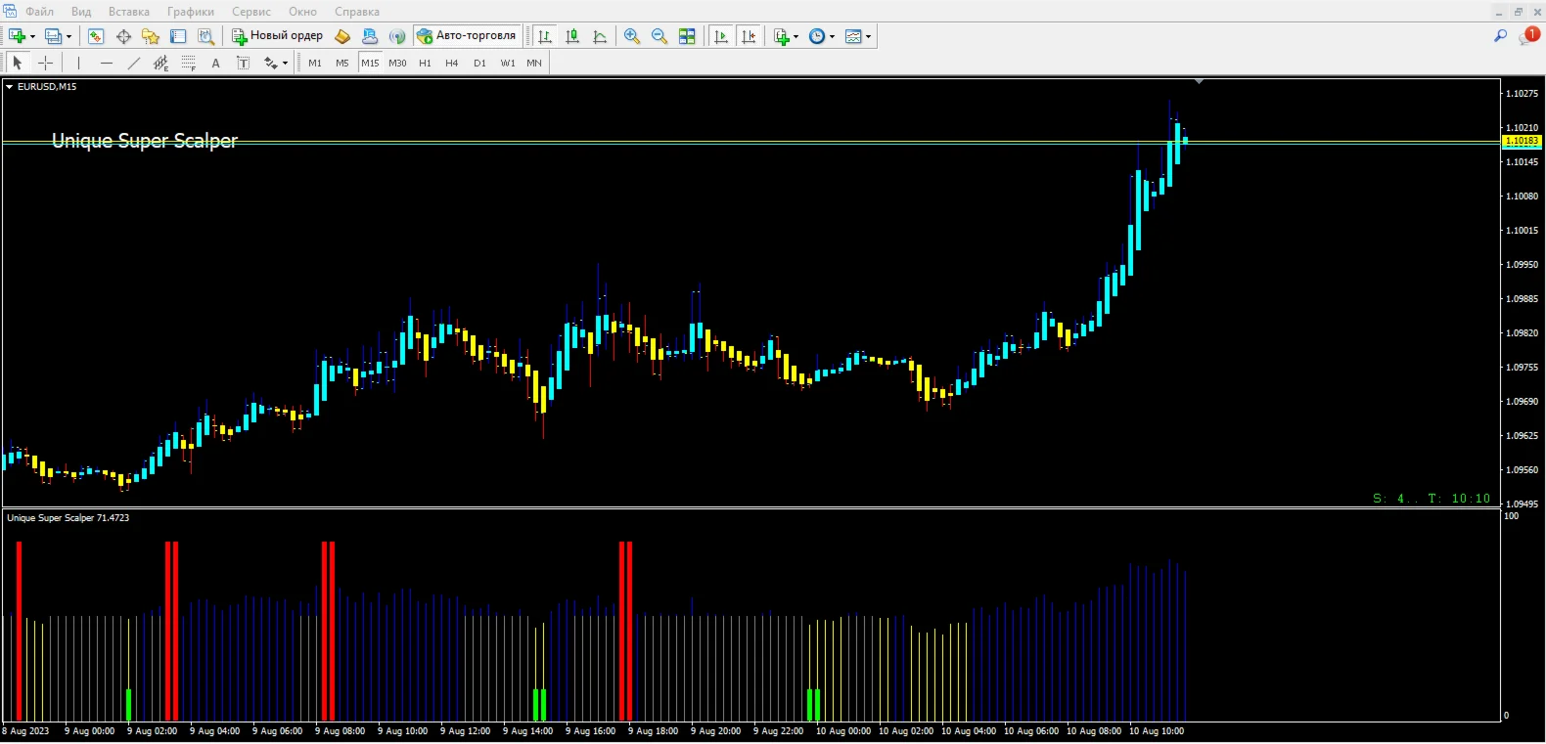The image size is (1546, 744).
Task: Click the New Chart icon
Action: [17, 36]
